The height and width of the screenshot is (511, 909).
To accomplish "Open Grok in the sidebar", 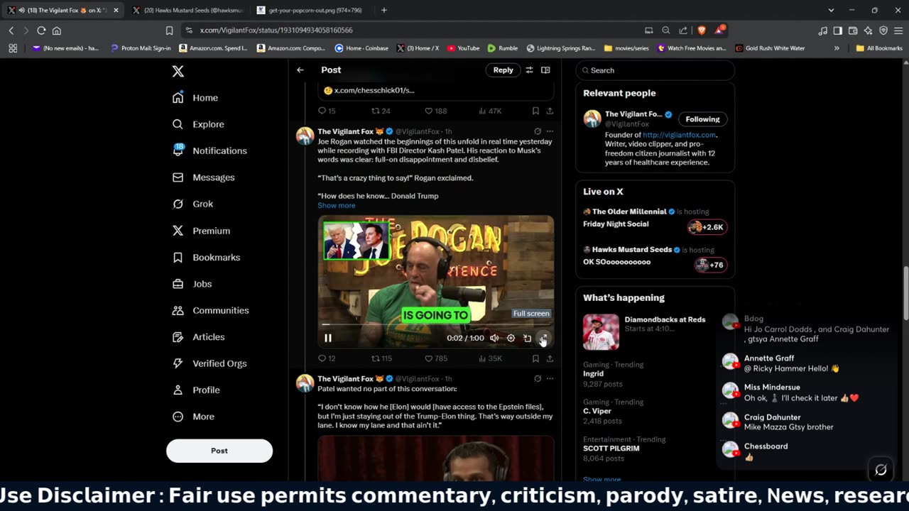I will pos(192,204).
